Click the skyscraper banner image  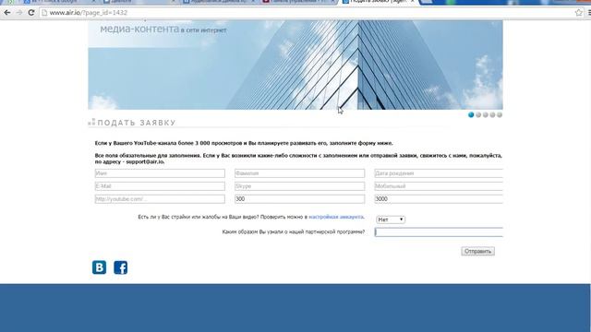coord(295,65)
